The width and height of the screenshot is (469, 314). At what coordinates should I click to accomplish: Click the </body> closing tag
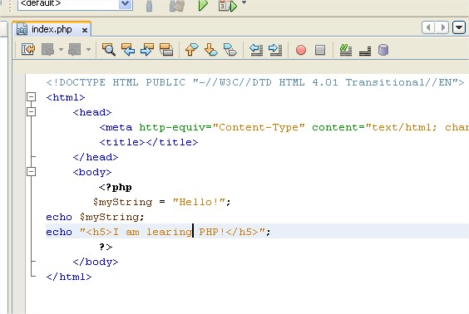pyautogui.click(x=96, y=262)
